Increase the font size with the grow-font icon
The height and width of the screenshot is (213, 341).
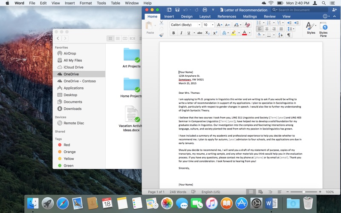[x=220, y=25]
